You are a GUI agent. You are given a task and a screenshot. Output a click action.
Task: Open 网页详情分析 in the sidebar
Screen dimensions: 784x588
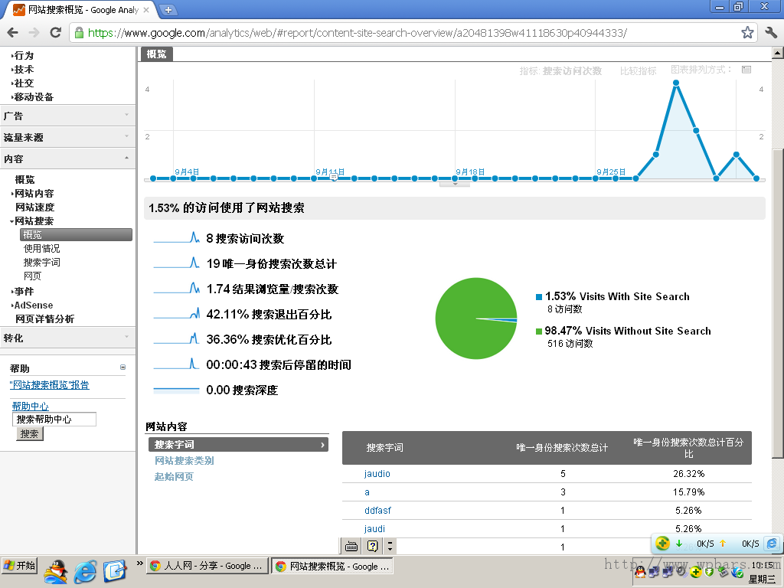click(44, 319)
